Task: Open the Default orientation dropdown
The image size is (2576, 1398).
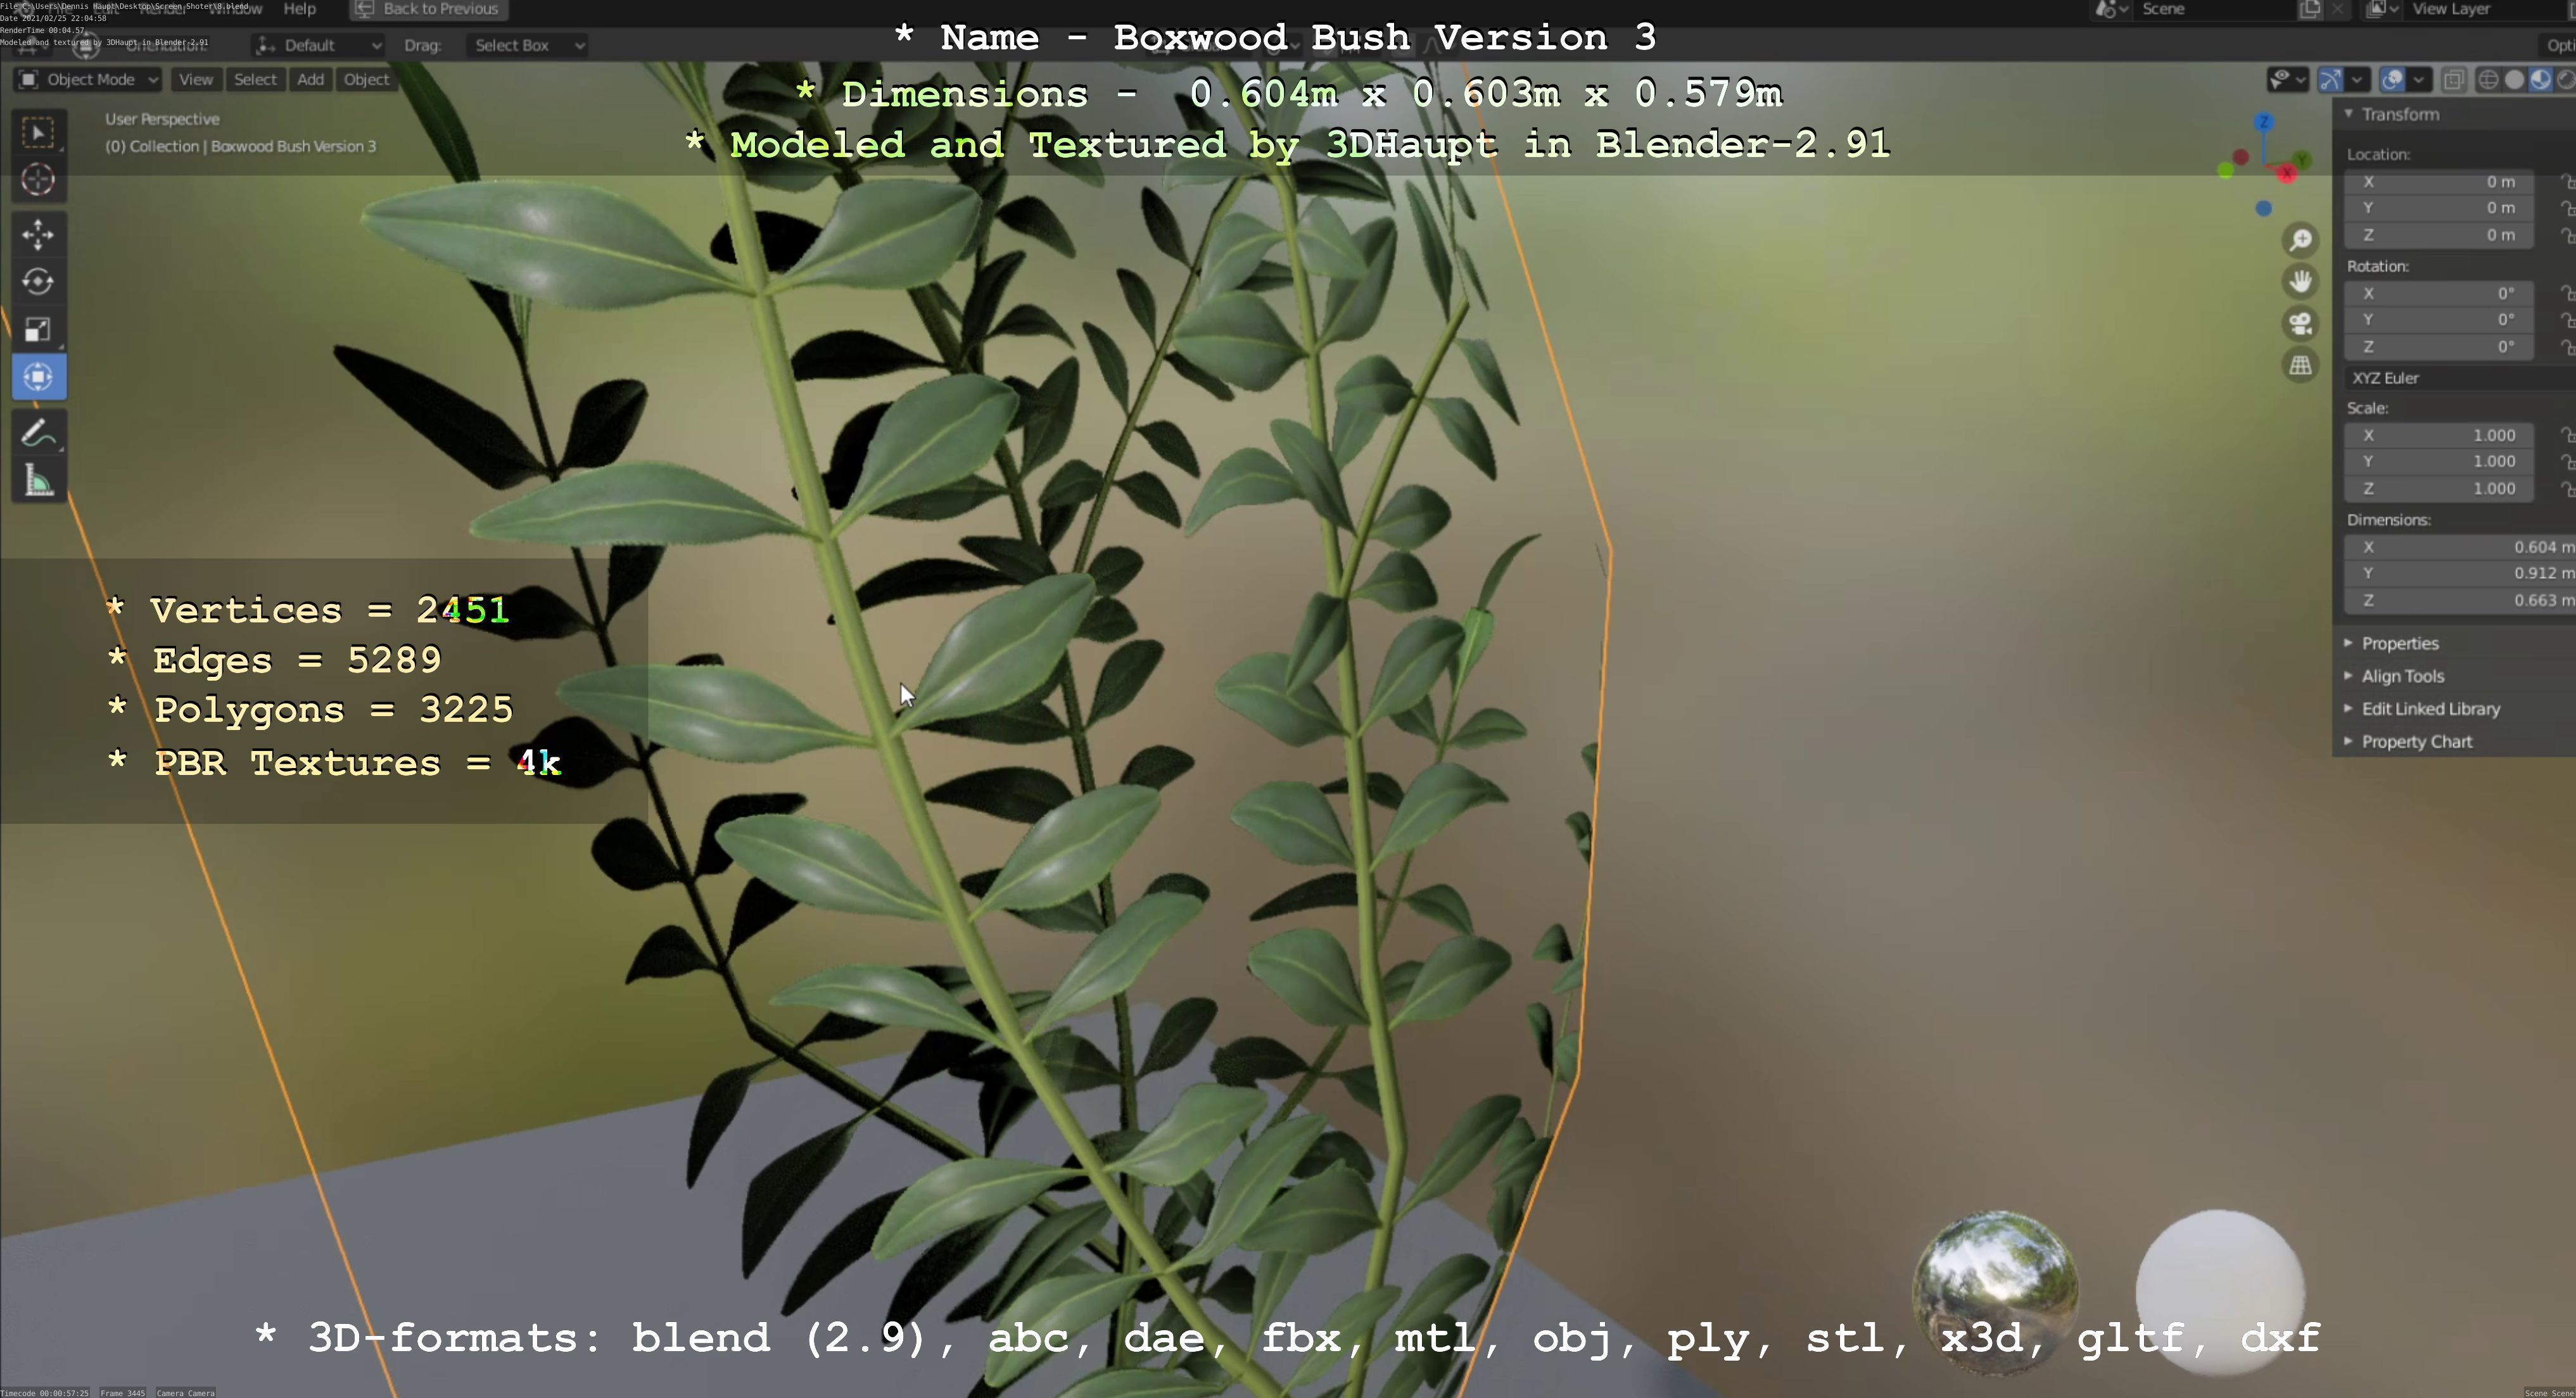Action: coord(318,45)
